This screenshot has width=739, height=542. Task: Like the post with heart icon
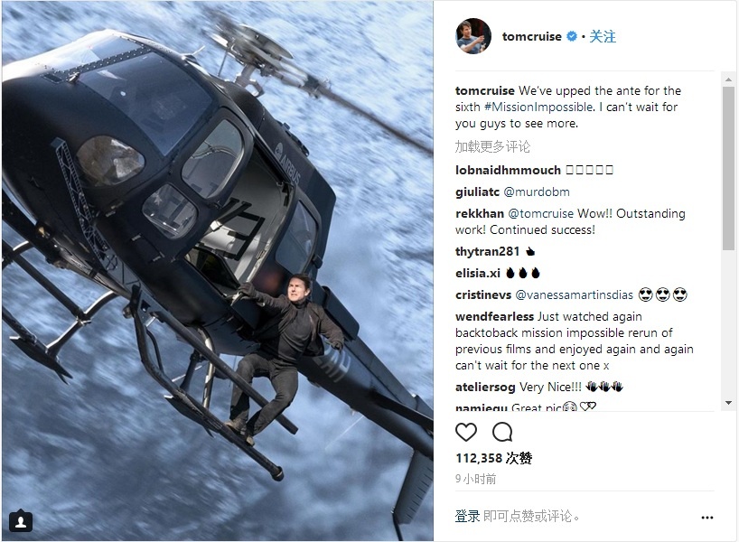[466, 432]
